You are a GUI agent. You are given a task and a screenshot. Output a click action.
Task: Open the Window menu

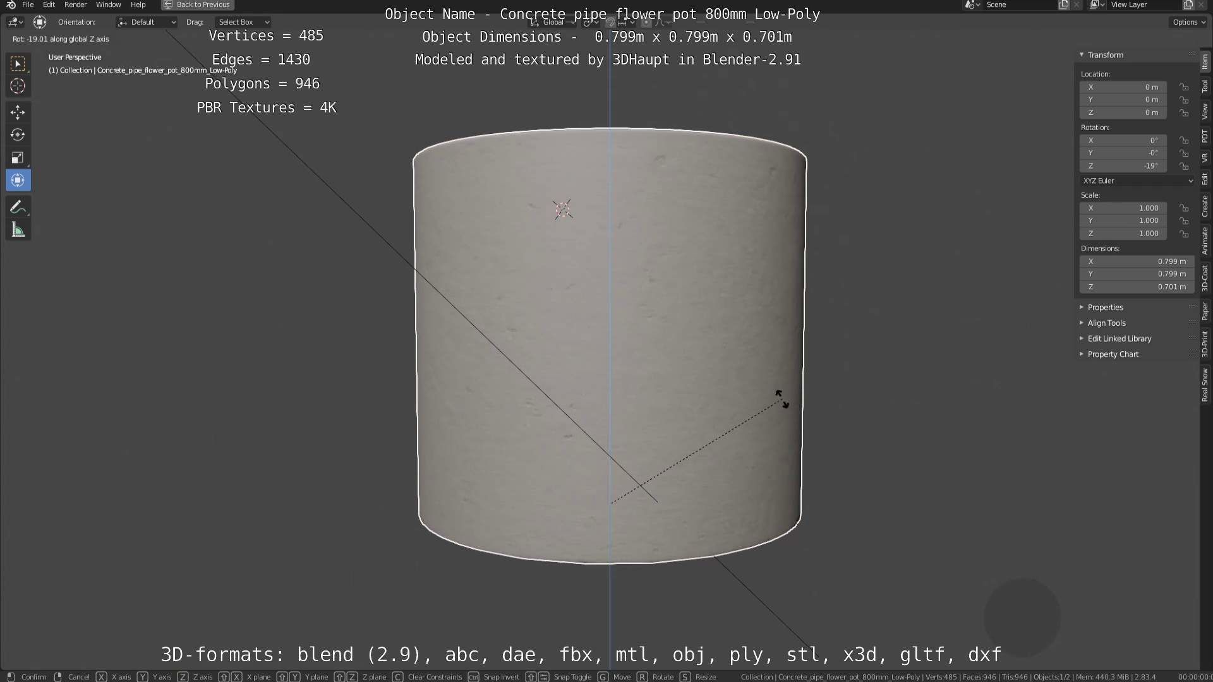pos(108,4)
